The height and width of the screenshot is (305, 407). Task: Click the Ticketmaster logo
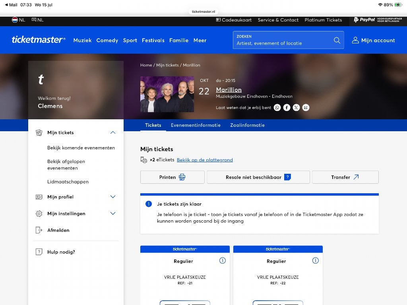click(39, 40)
